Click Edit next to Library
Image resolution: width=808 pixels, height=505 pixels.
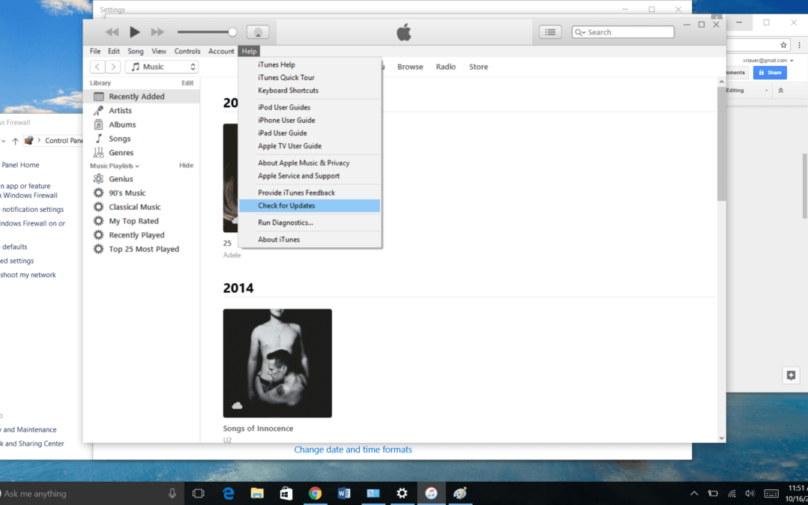(x=187, y=83)
